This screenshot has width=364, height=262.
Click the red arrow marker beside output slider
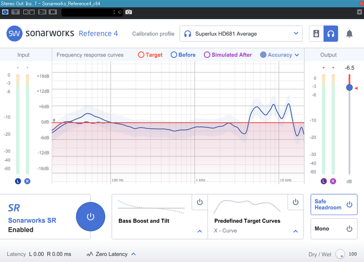356,88
